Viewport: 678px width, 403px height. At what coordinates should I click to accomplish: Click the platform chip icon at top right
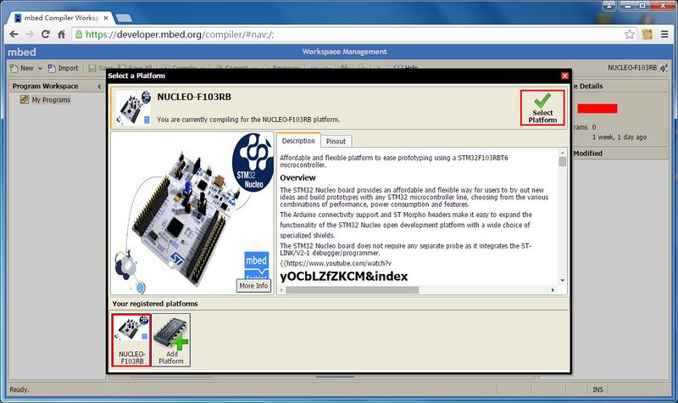tap(664, 68)
